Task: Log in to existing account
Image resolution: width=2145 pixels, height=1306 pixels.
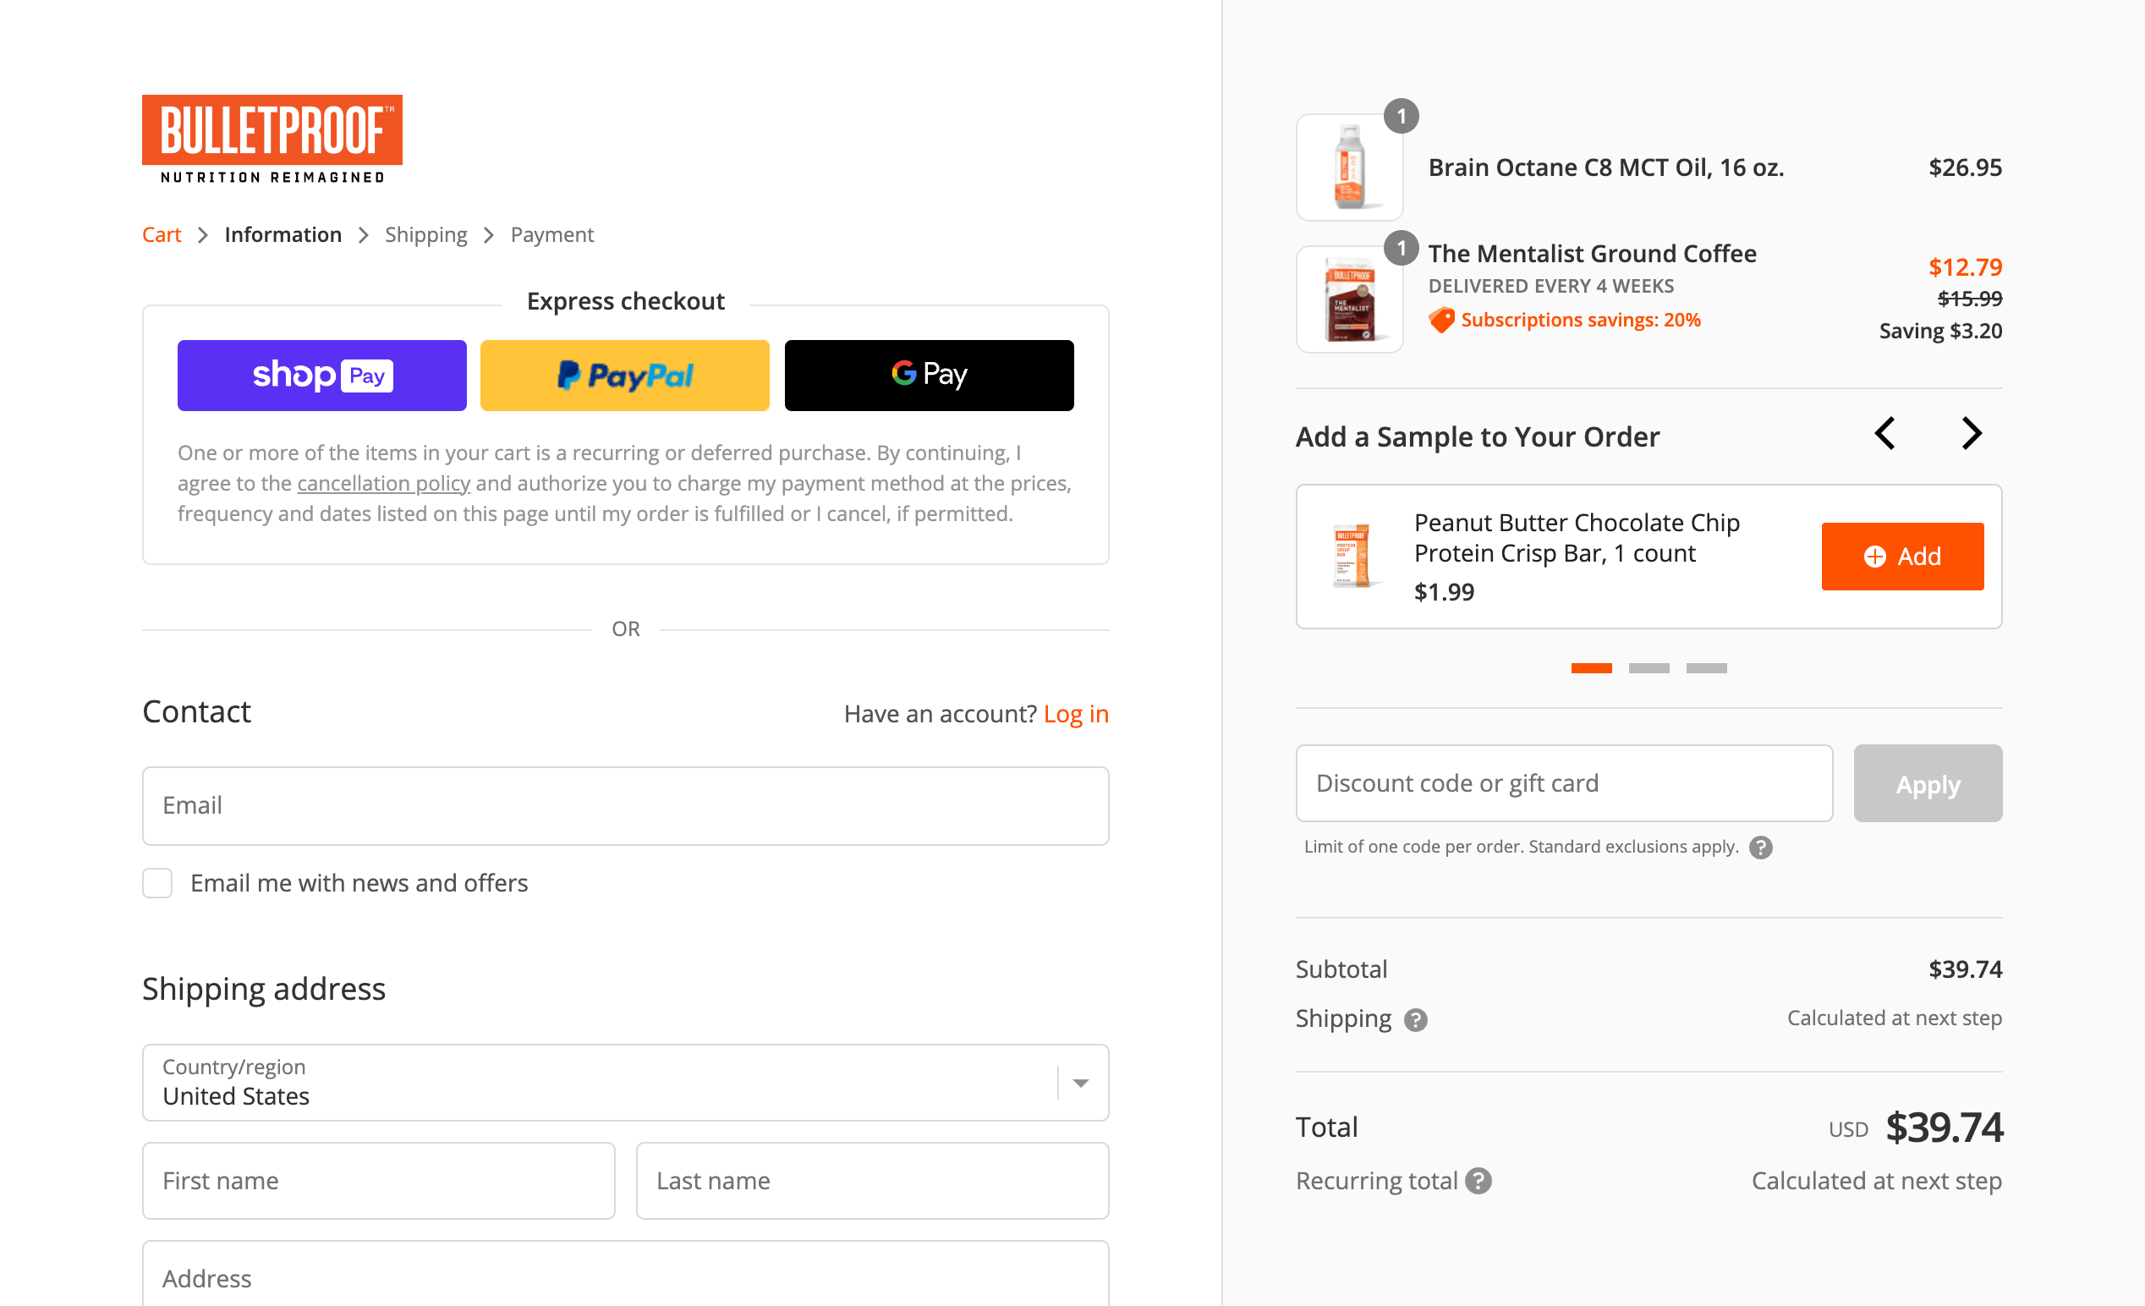Action: point(1076,714)
